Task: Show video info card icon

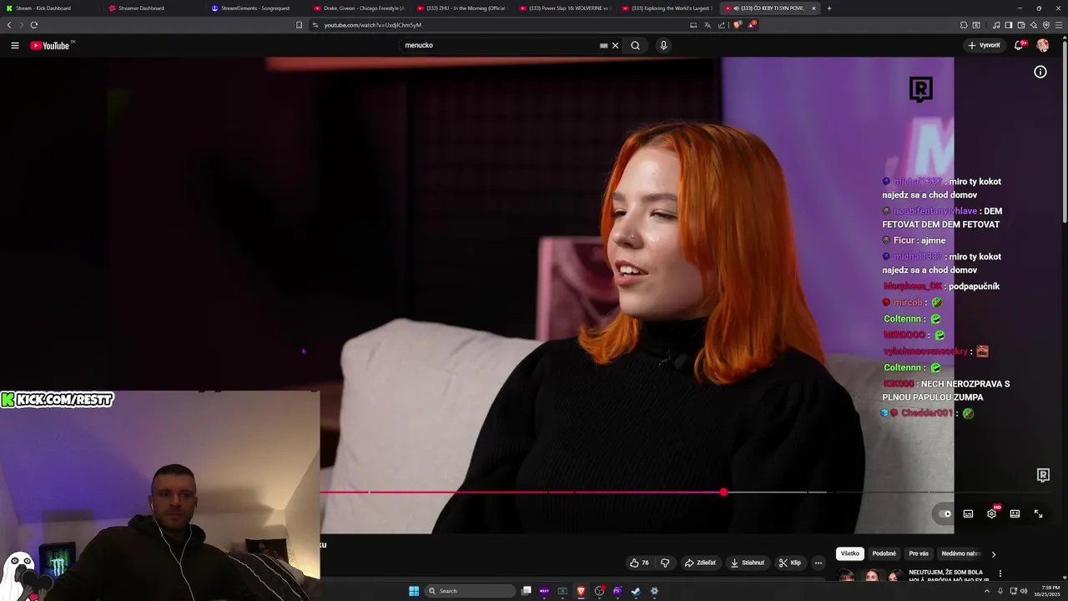Action: (x=1040, y=72)
